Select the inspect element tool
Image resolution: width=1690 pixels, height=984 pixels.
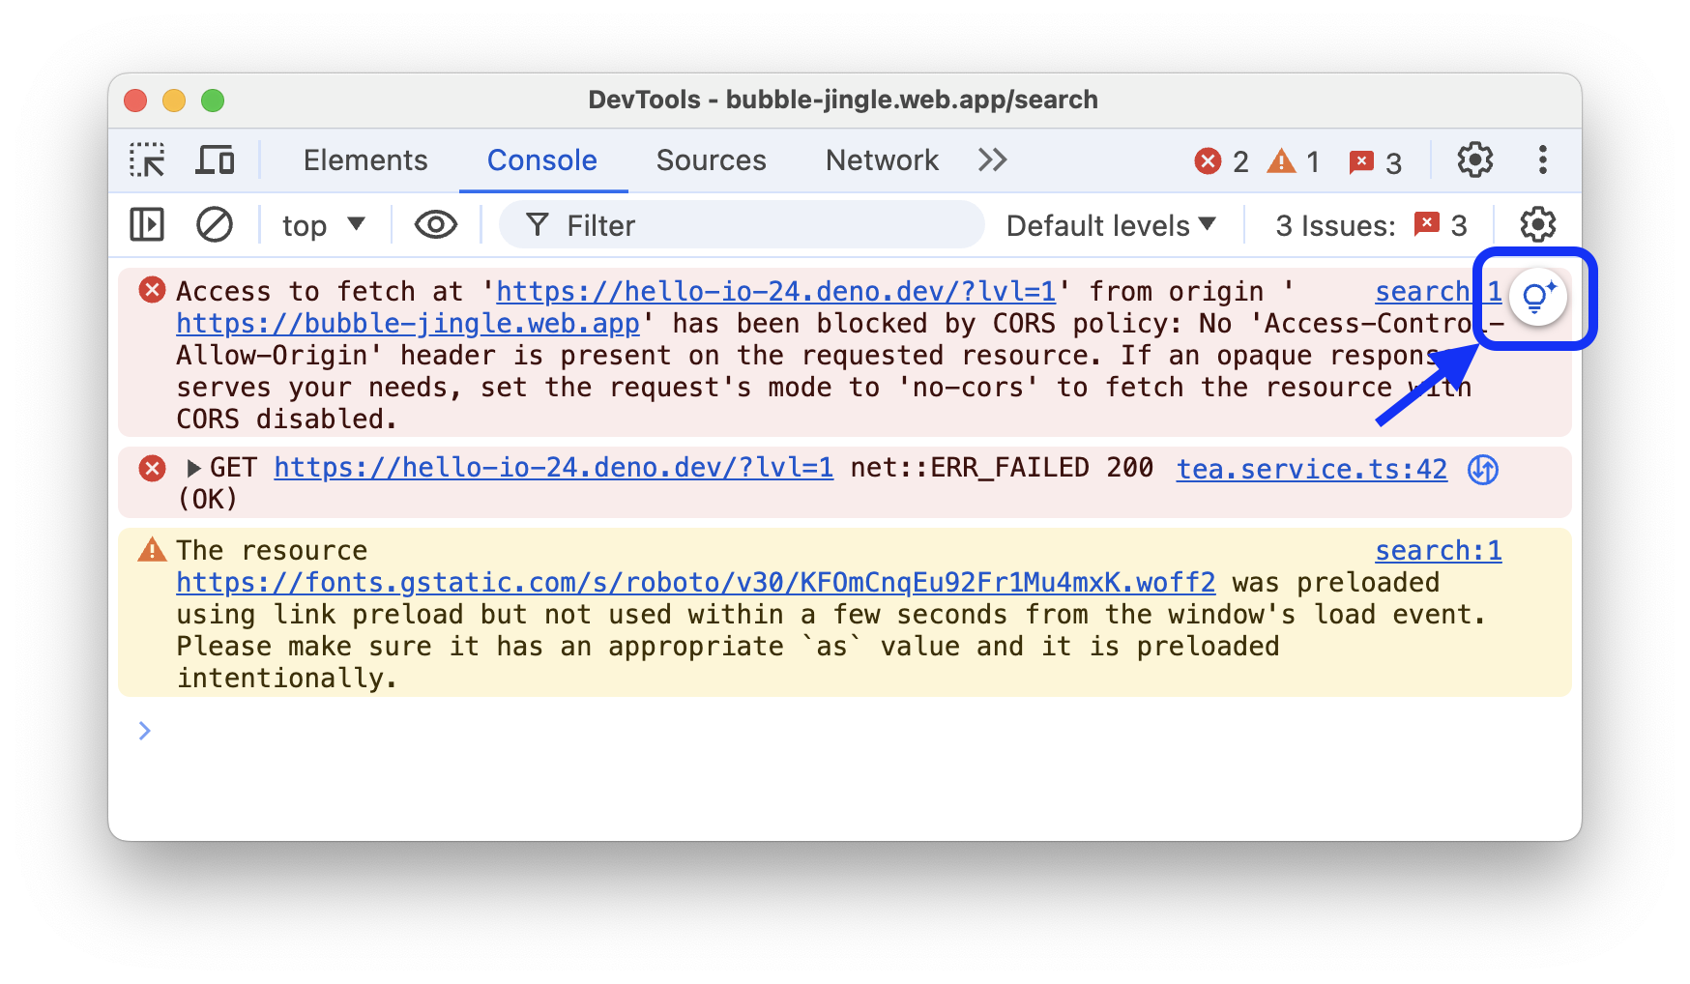click(x=147, y=159)
